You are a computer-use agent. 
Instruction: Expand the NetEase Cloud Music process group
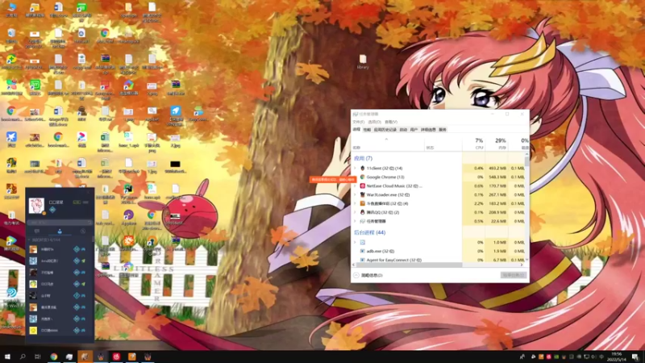[x=355, y=186]
